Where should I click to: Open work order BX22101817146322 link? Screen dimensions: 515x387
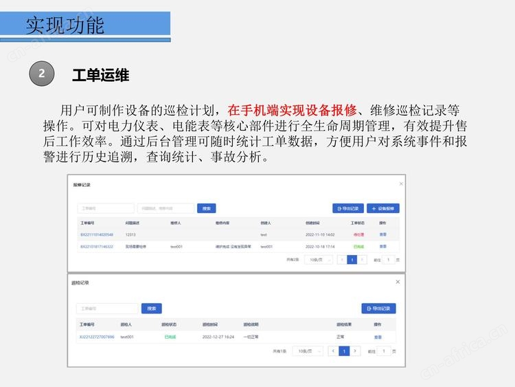(96, 246)
